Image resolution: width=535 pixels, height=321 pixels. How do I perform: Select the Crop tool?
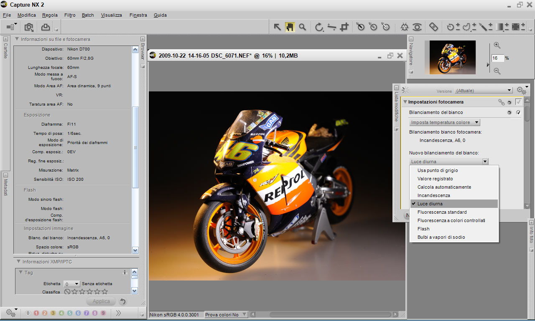344,27
